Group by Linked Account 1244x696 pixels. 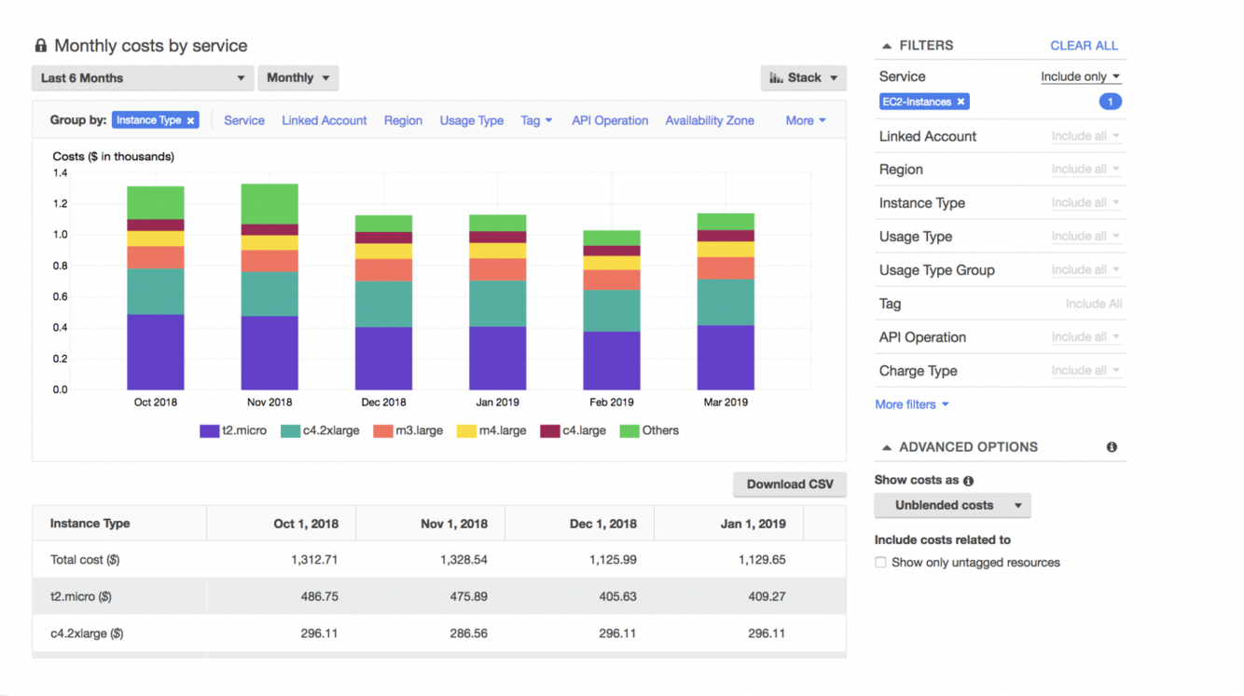[x=325, y=120]
